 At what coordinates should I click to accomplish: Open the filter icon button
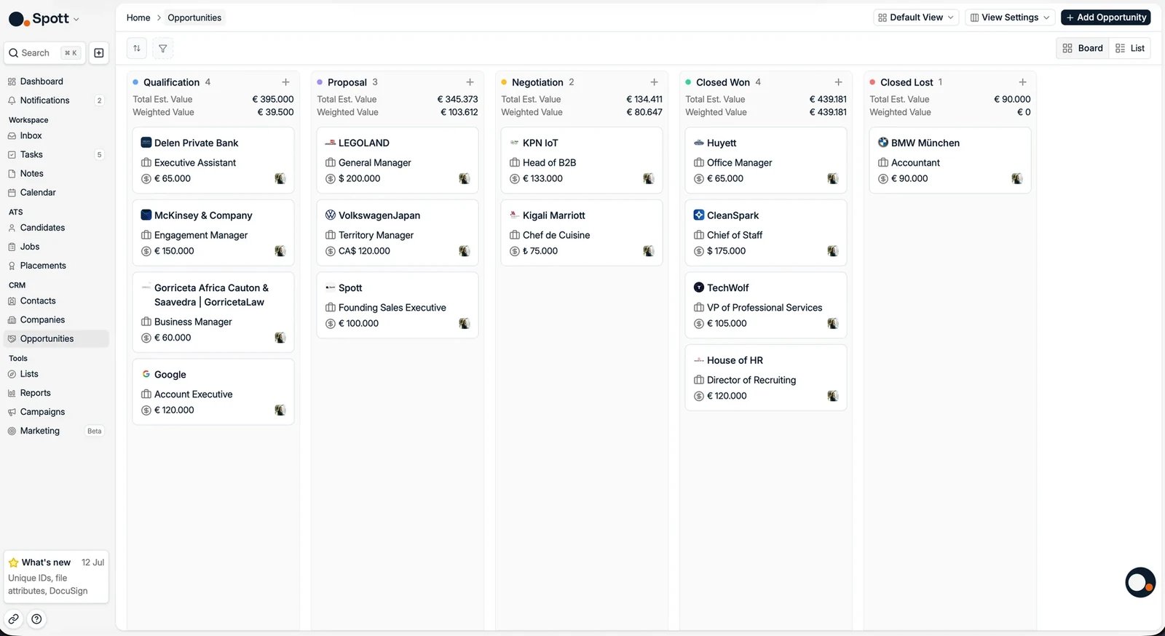163,48
